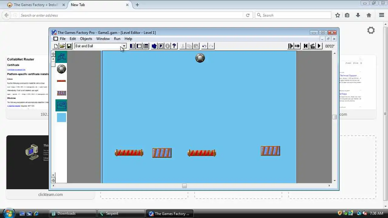Select the blue striped brick in shelf
The height and width of the screenshot is (218, 388).
tap(61, 93)
